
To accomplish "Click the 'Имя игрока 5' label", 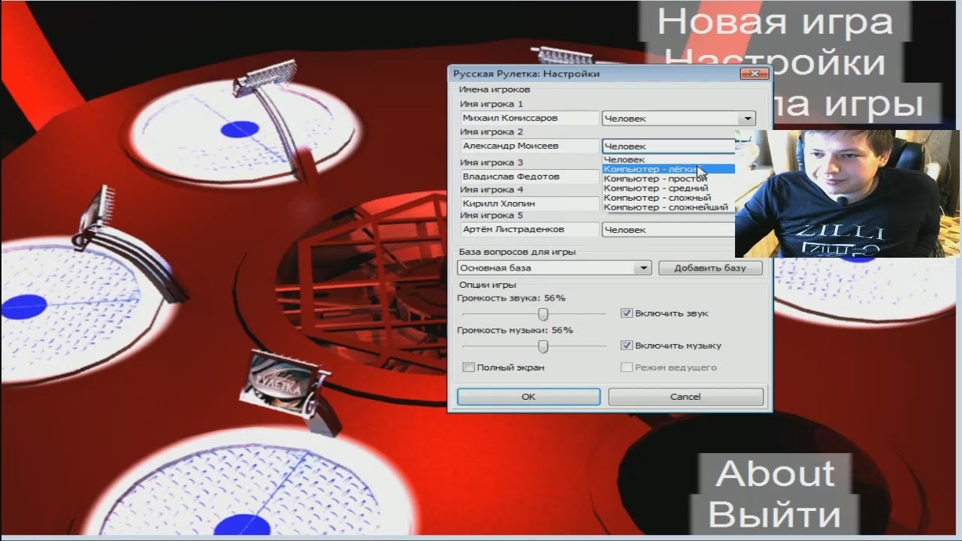I will tap(492, 215).
